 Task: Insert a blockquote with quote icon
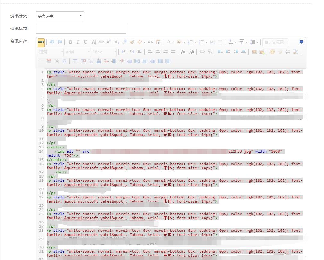click(x=150, y=42)
